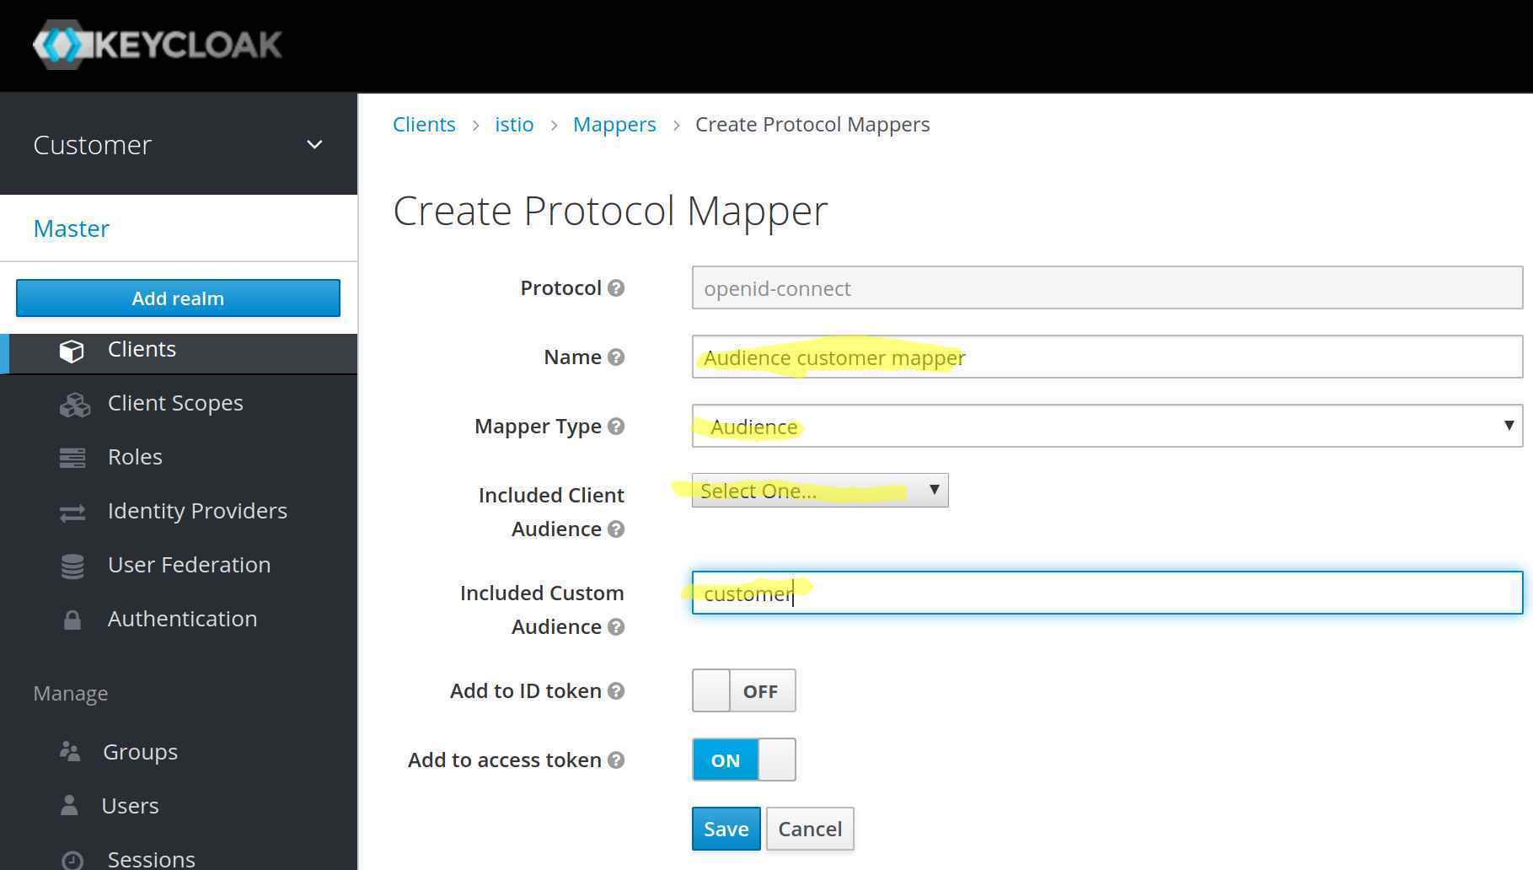The height and width of the screenshot is (870, 1533).
Task: Click the Keycloak logo
Action: (x=158, y=45)
